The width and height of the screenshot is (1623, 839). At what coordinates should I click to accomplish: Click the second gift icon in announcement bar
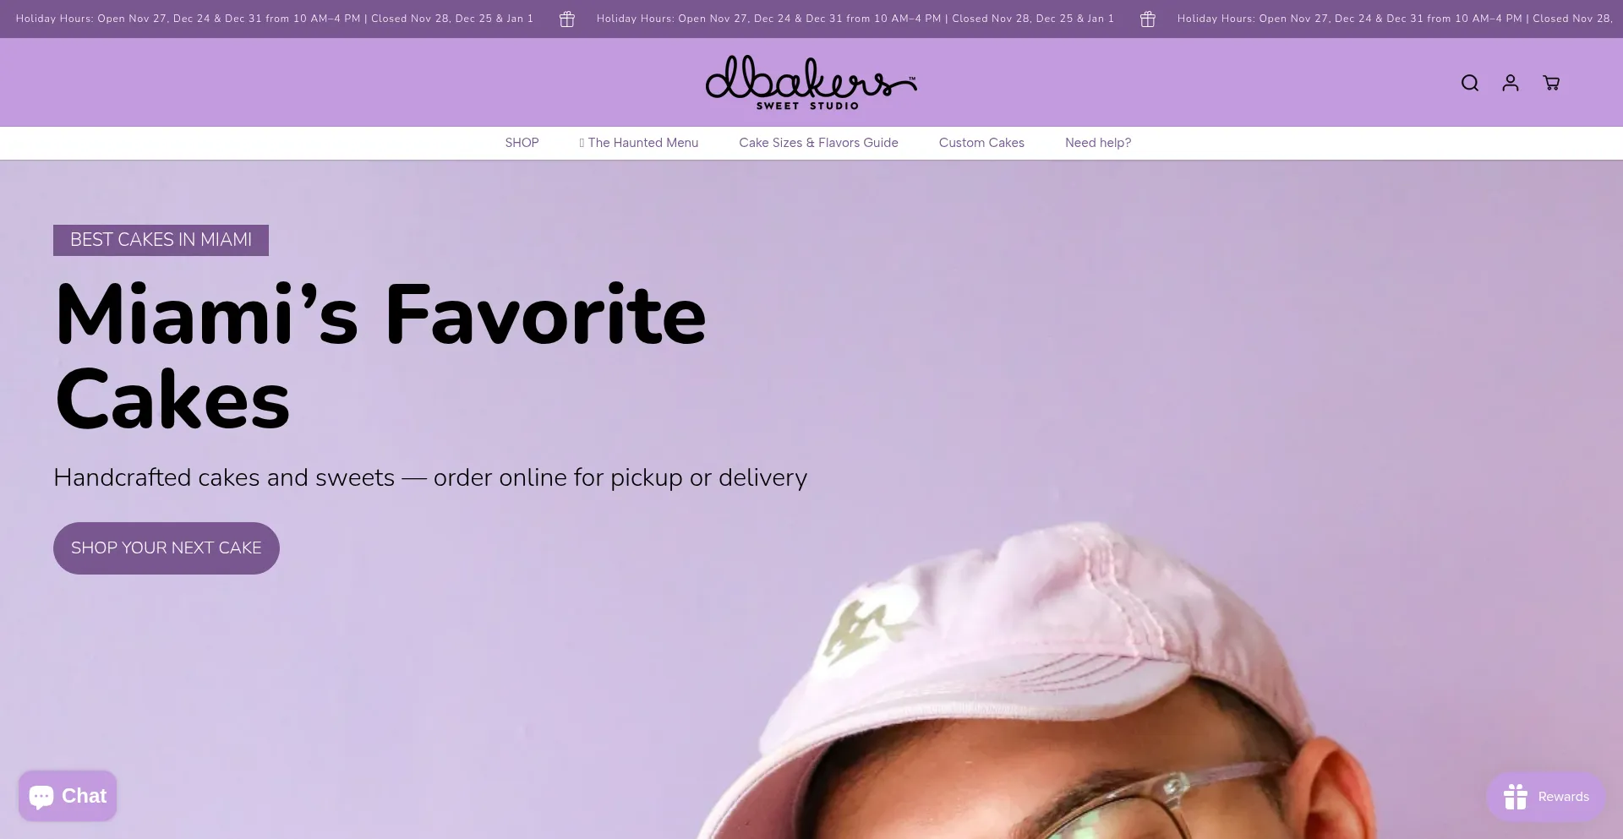click(1148, 19)
